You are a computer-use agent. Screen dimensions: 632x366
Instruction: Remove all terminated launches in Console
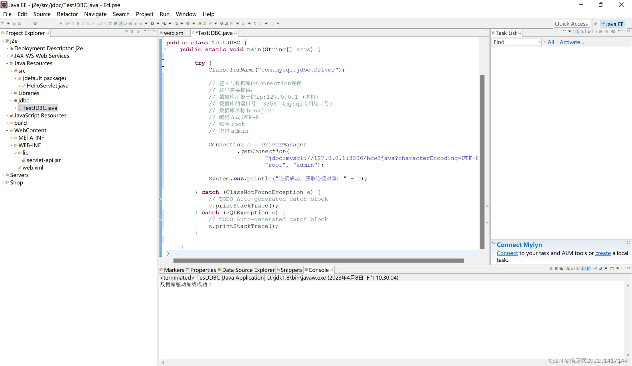(561, 268)
